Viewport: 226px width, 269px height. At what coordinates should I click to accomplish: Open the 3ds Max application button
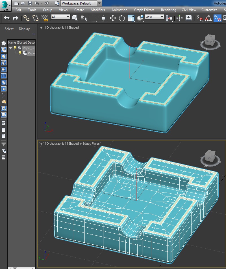6,6
